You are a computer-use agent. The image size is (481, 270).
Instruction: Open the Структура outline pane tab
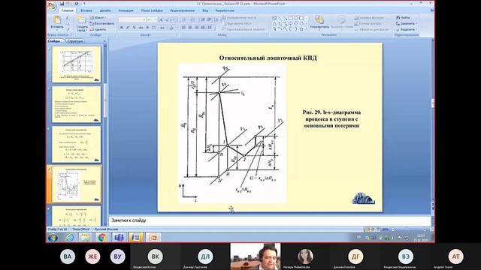point(75,41)
